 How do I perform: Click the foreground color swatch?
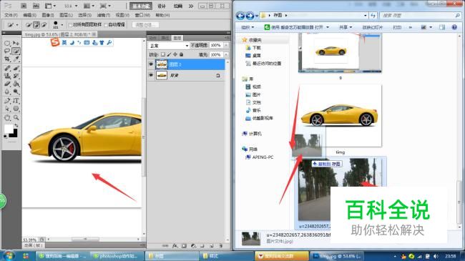click(9, 129)
